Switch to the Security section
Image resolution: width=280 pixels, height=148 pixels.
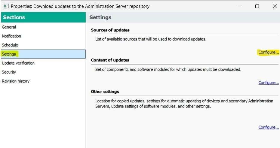tap(9, 72)
